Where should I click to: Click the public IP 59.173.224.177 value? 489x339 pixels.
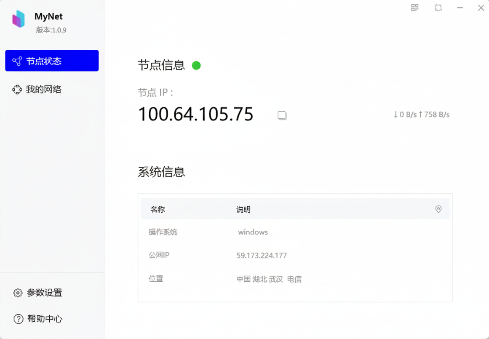coord(262,255)
